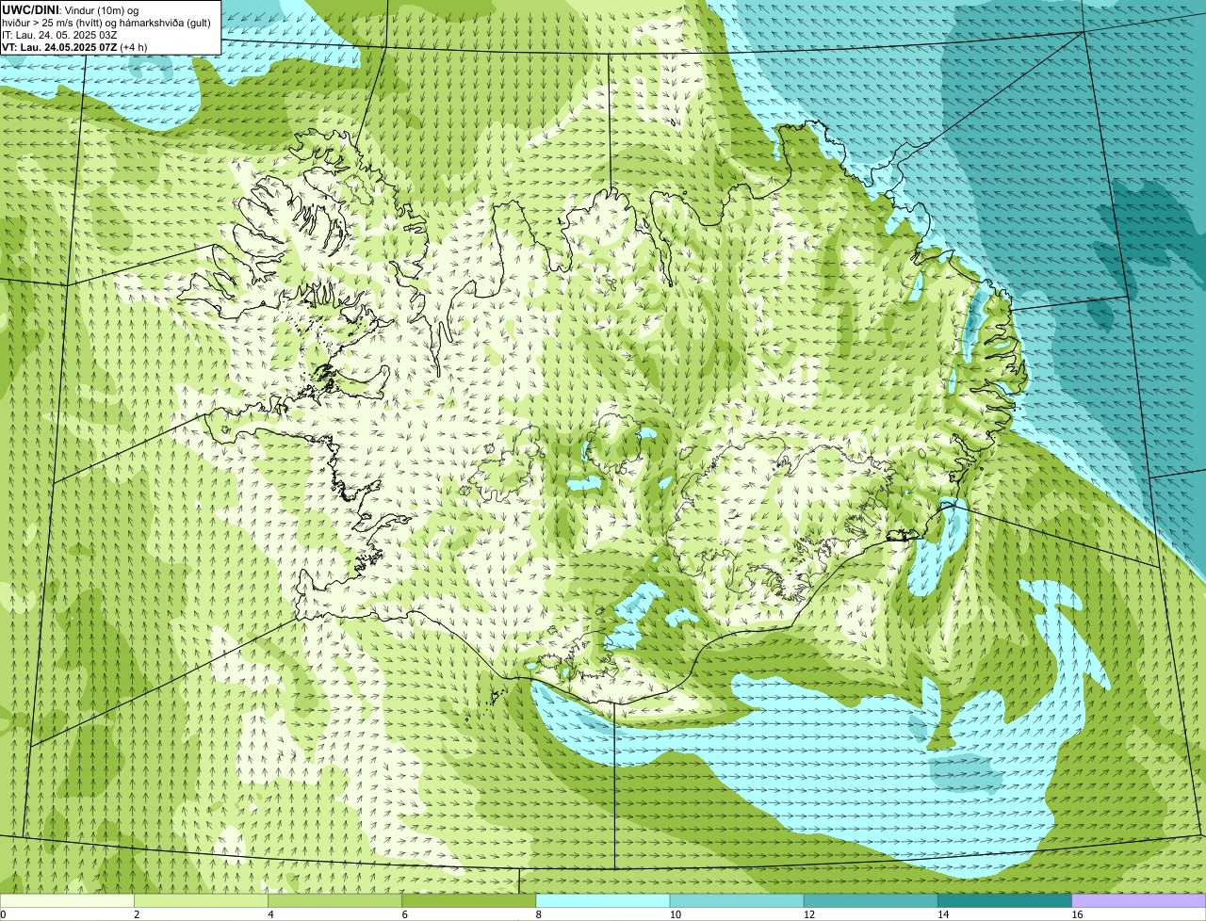
Task: Click the '14' label on the wind scale
Action: [942, 914]
